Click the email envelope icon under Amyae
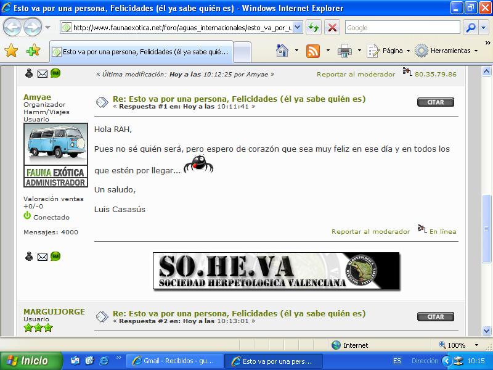This screenshot has height=370, width=493. click(x=42, y=256)
